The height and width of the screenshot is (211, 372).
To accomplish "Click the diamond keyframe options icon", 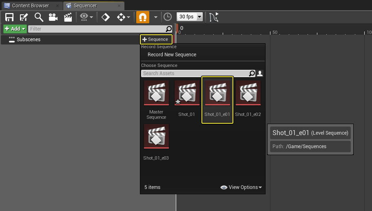I will pos(106,17).
